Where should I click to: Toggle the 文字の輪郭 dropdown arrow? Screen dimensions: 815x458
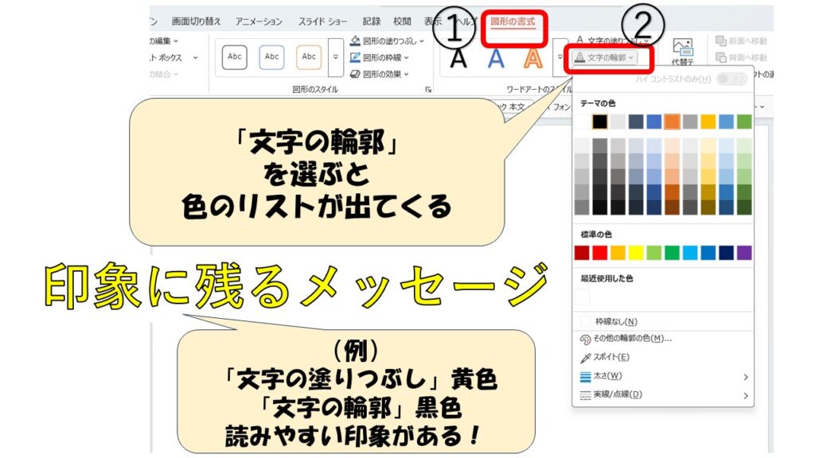point(631,57)
